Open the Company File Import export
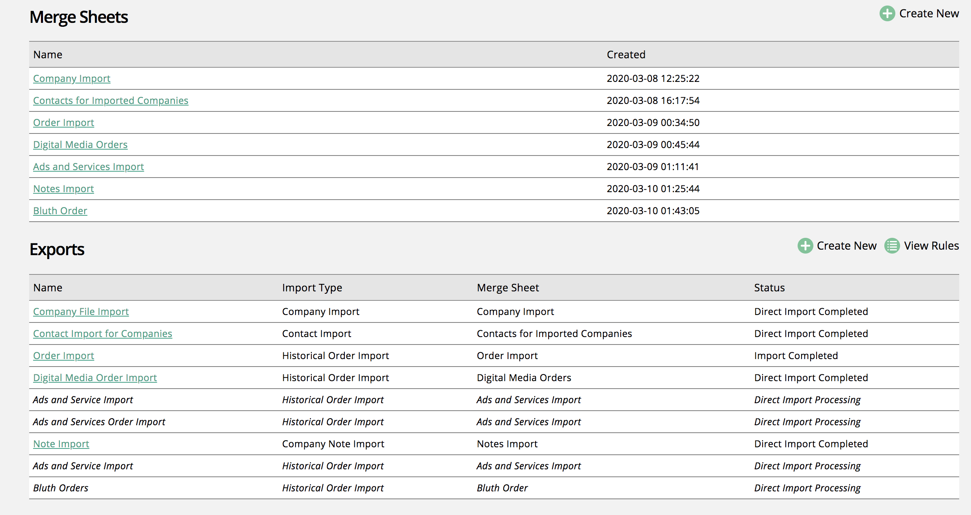 pos(81,312)
